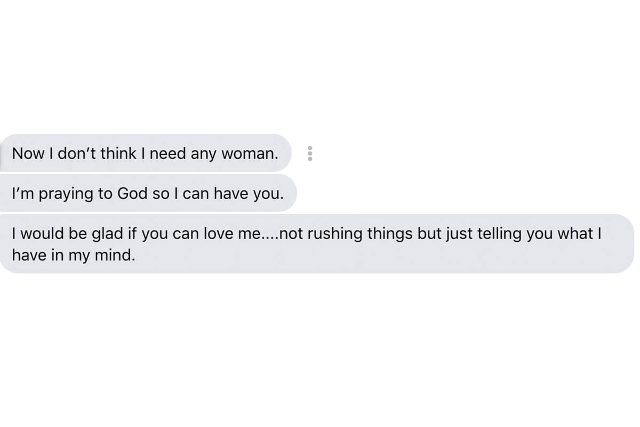
Task: Click the word "praying" in second message
Action: pos(66,194)
